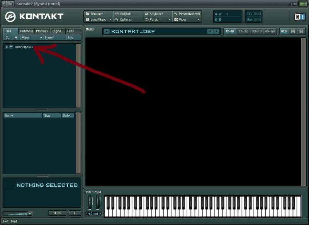Sort files by Date column

68,115
